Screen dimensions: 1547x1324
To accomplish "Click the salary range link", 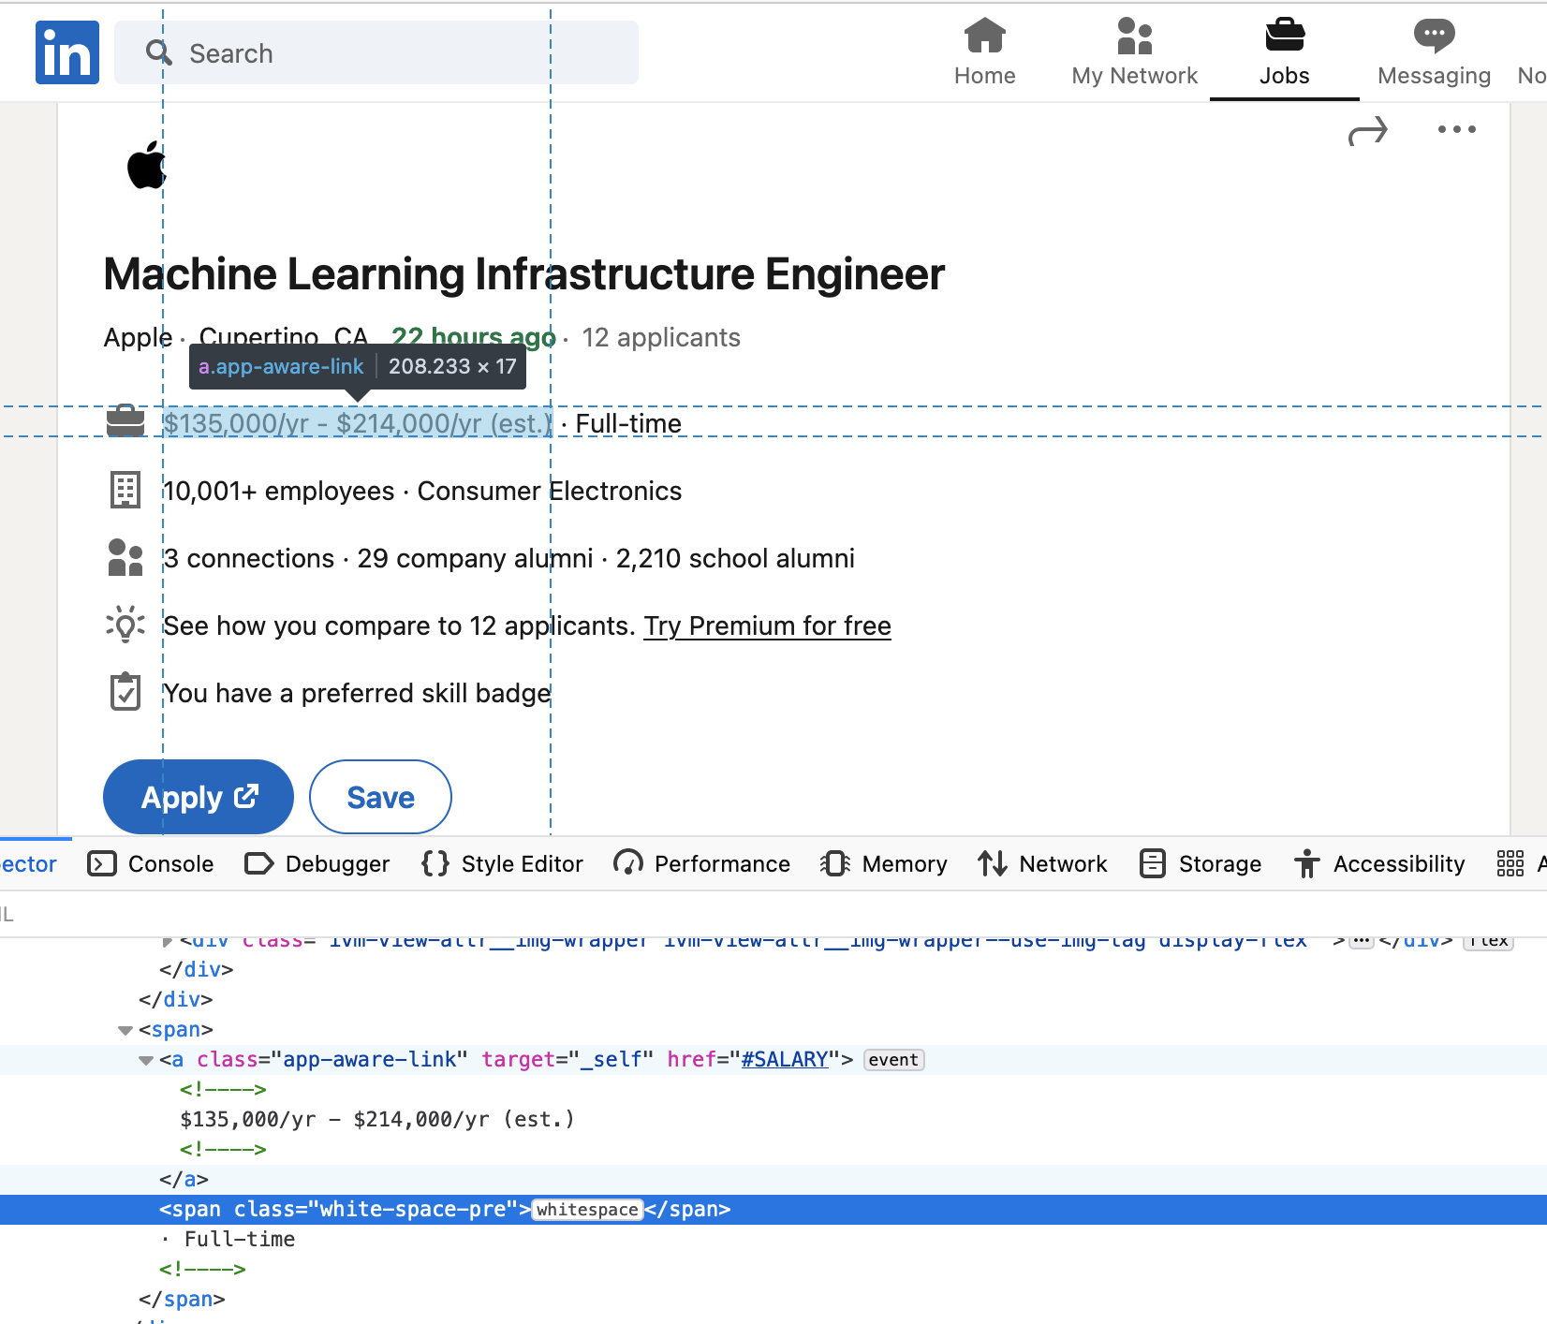I will pyautogui.click(x=358, y=423).
